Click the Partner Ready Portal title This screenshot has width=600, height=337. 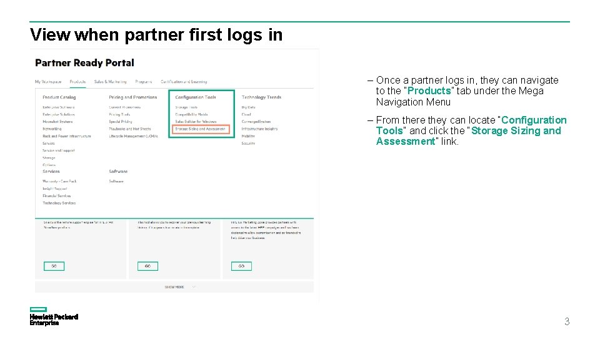coord(84,63)
